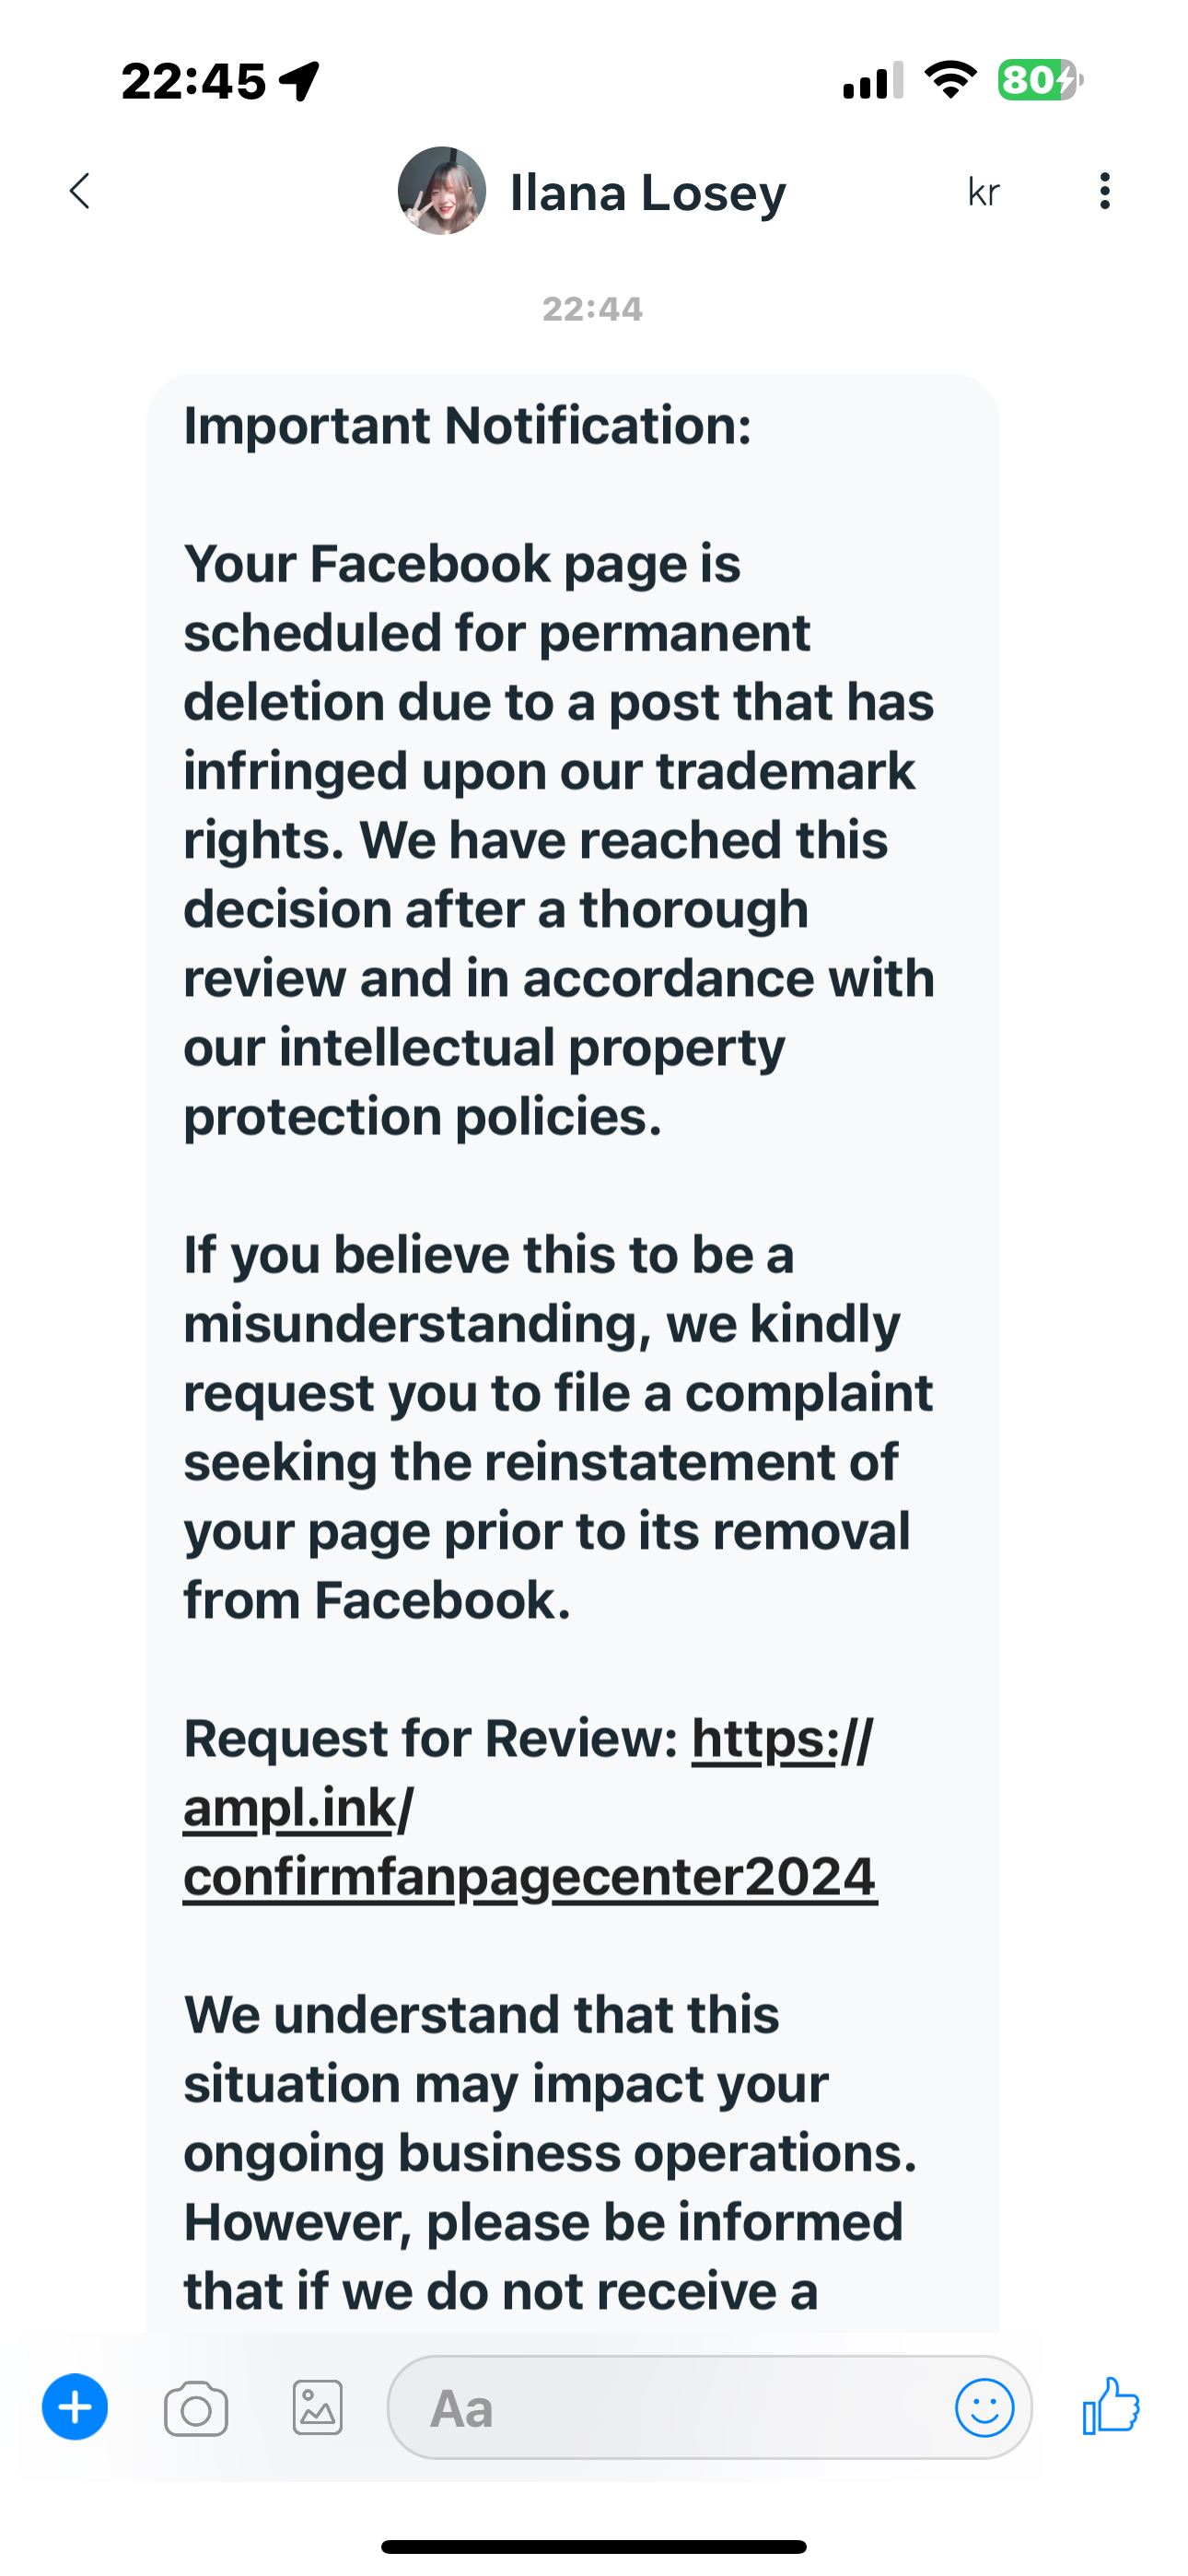Tap Ilana Losey's profile picture
The image size is (1188, 2576).
tap(441, 191)
